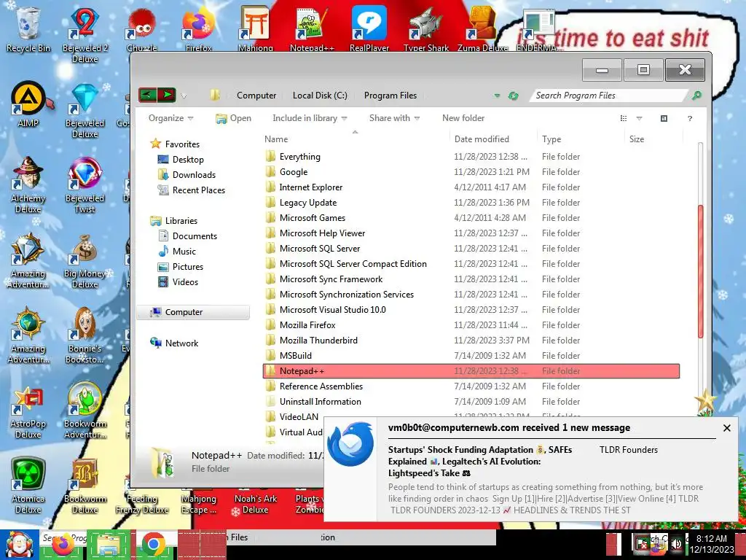
Task: Open Explorer help question mark
Action: (x=690, y=119)
